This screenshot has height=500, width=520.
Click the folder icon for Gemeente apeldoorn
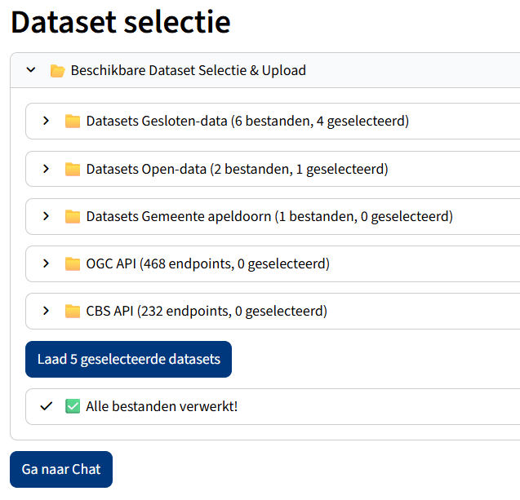point(73,217)
